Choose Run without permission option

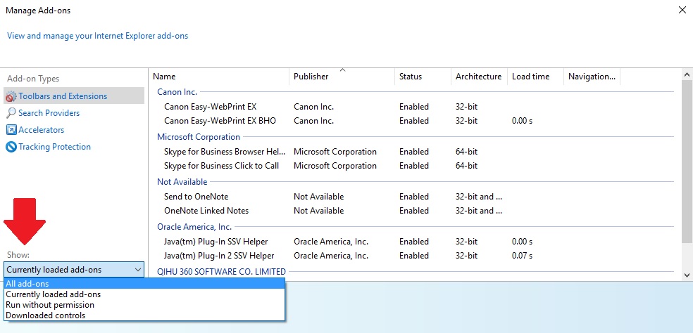tap(144, 305)
